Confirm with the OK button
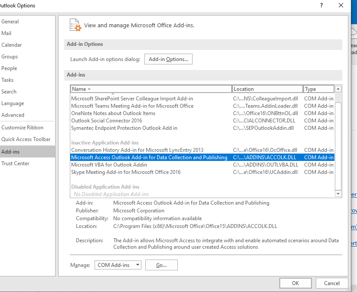The image size is (357, 292). [295, 283]
